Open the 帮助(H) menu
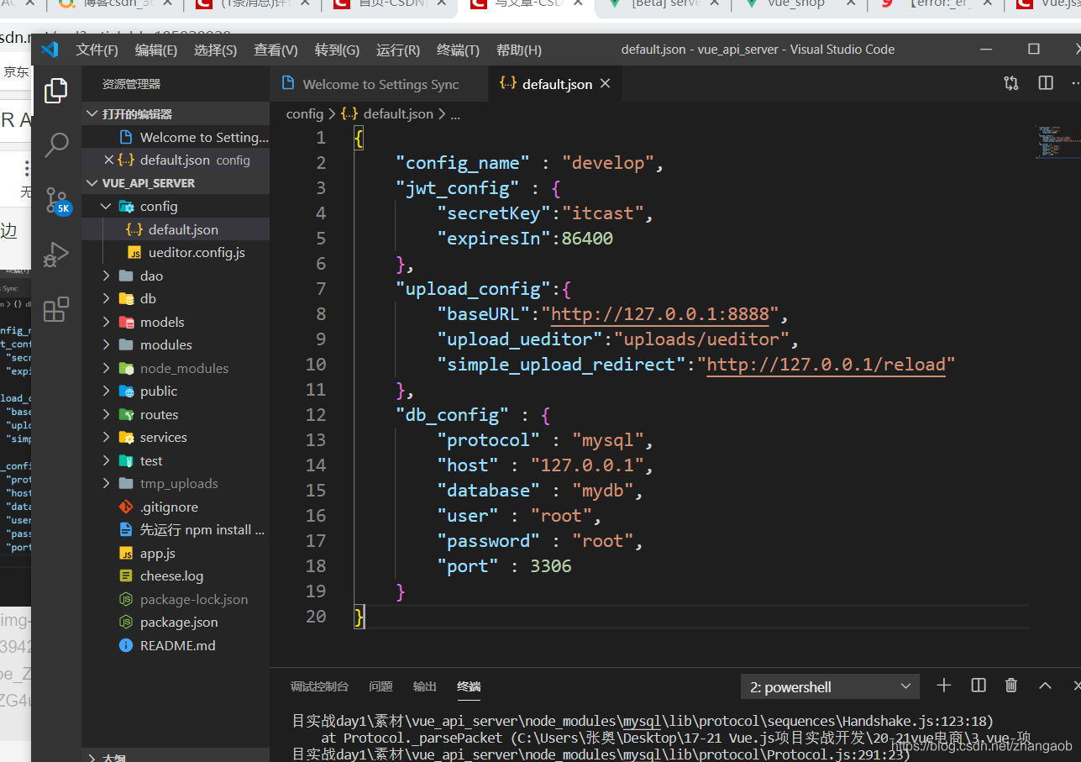1081x762 pixels. click(x=519, y=50)
